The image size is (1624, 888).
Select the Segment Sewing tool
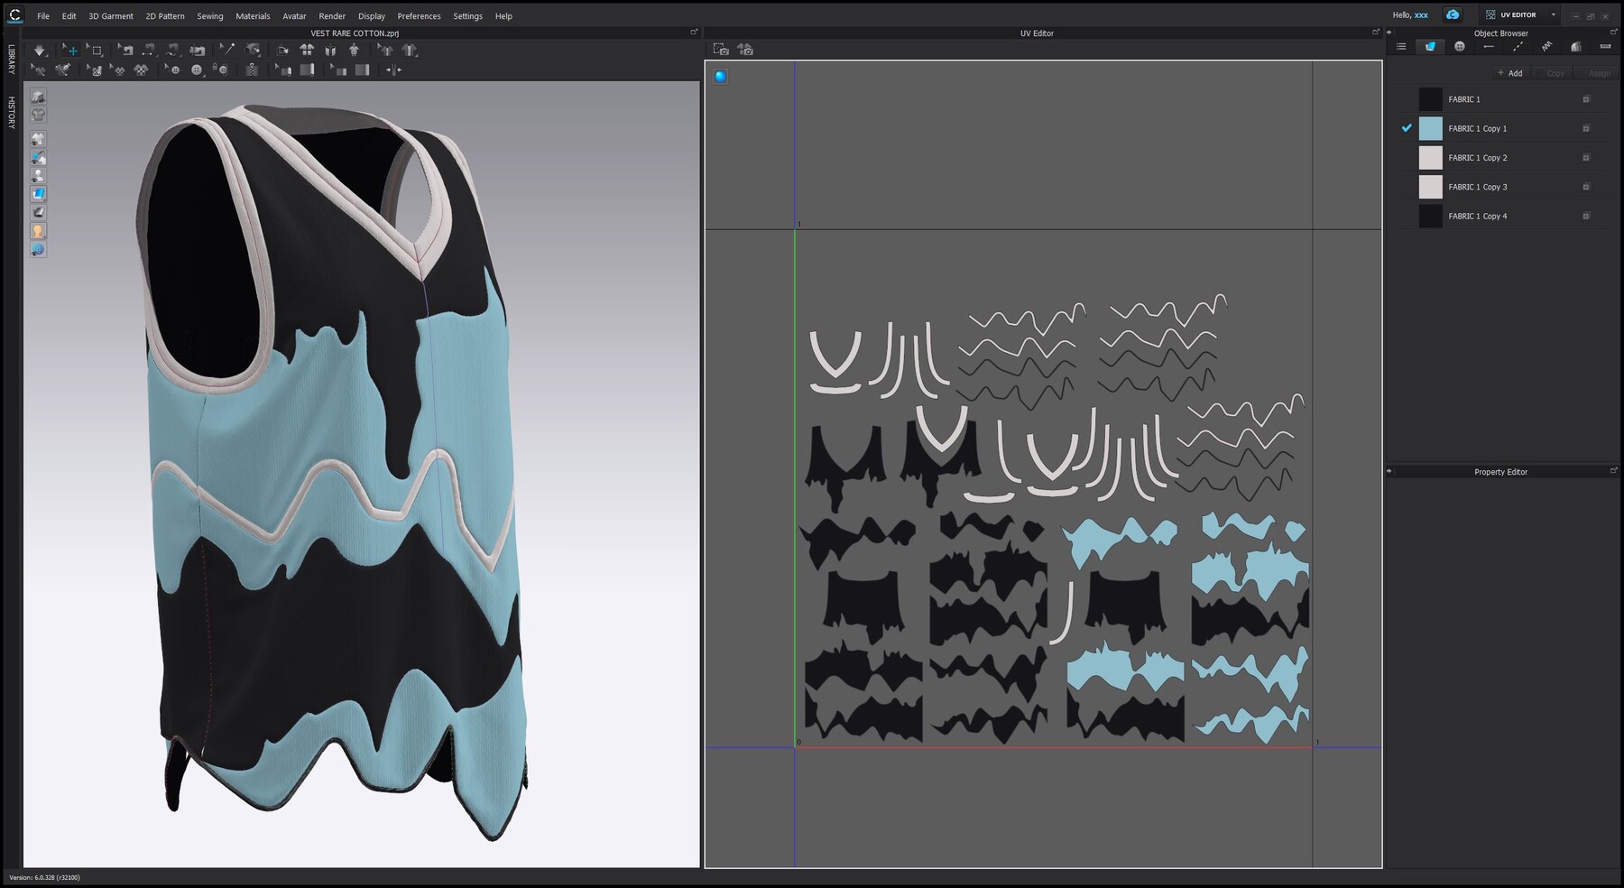pyautogui.click(x=146, y=50)
